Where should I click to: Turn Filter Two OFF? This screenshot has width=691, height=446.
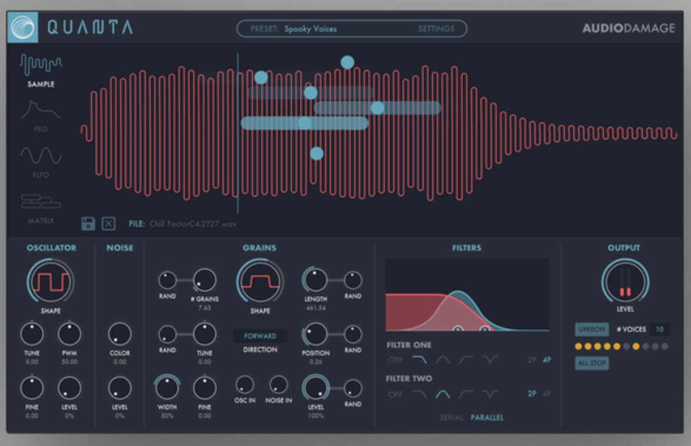396,394
